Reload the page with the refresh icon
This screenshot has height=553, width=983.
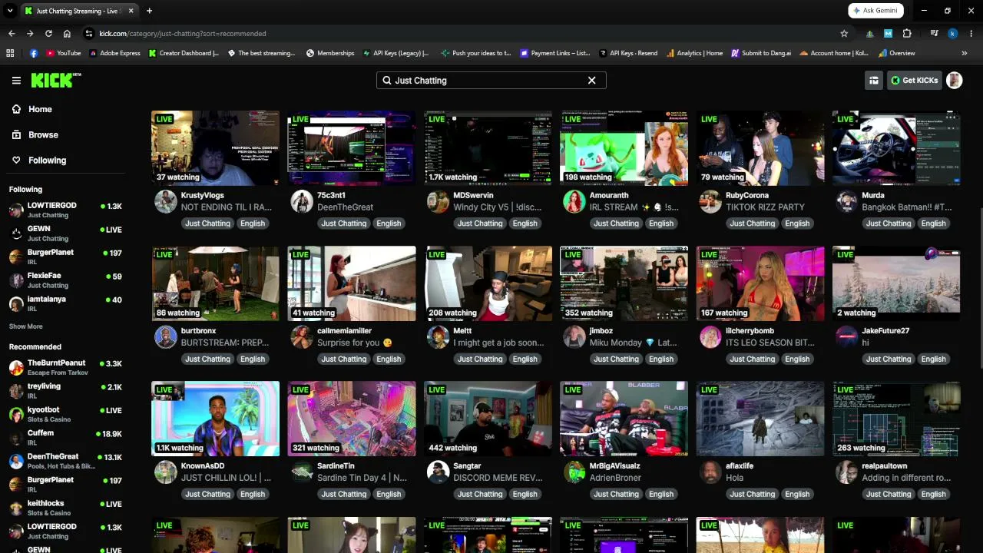[48, 33]
